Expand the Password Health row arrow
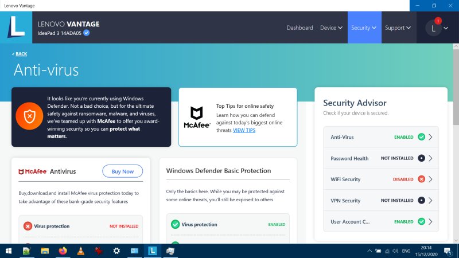459x258 pixels. [430, 158]
